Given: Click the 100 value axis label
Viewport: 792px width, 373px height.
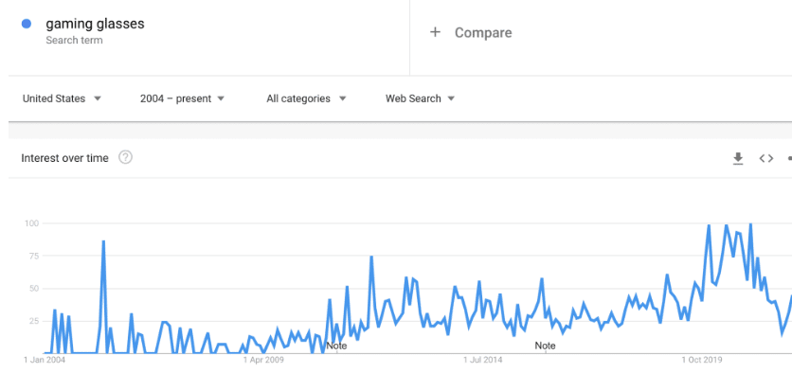Looking at the screenshot, I should click(x=32, y=223).
